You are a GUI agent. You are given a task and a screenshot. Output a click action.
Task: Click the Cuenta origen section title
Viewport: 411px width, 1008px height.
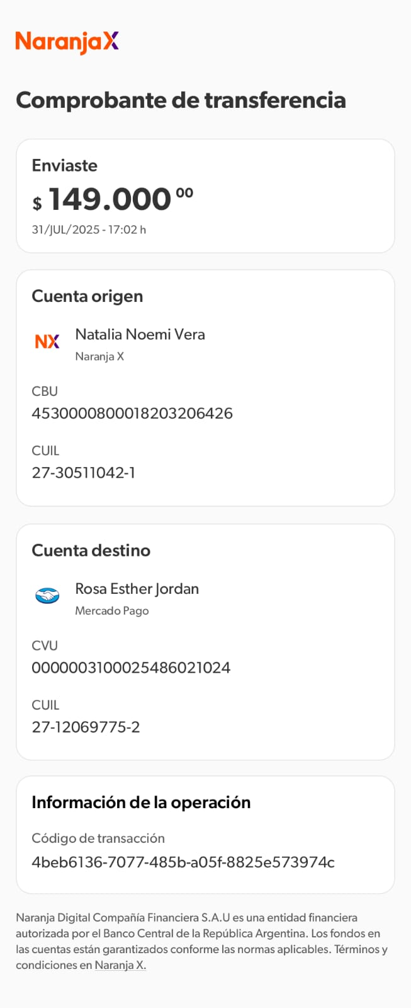coord(87,296)
